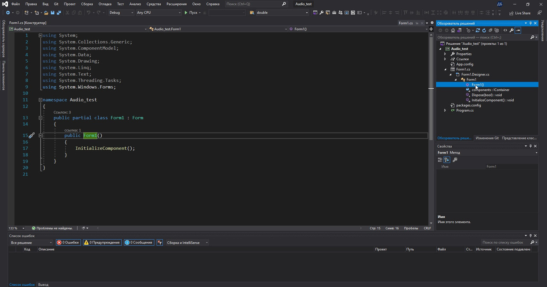
Task: Toggle the 0 Ошибки errors filter
Action: (x=68, y=242)
